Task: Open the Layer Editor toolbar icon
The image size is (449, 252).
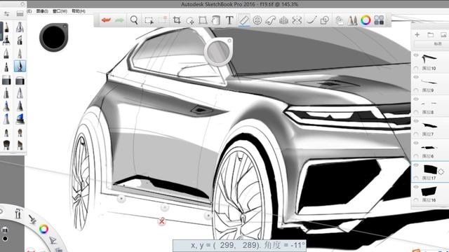Action: [x=339, y=20]
